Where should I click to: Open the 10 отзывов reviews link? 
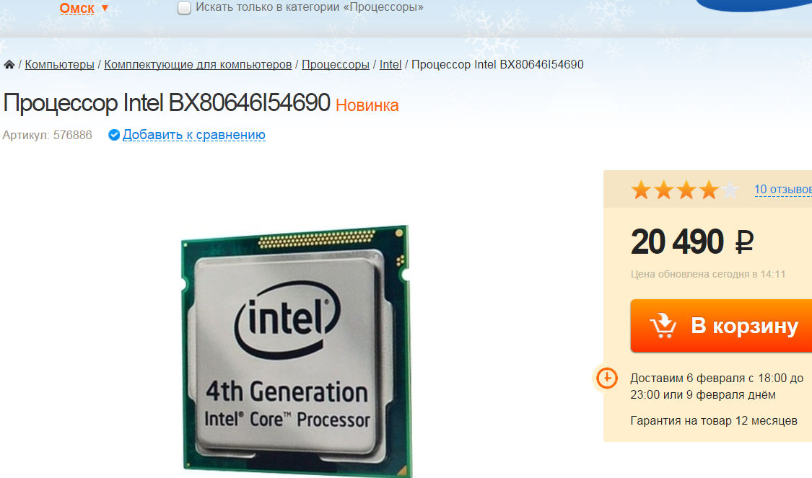783,190
